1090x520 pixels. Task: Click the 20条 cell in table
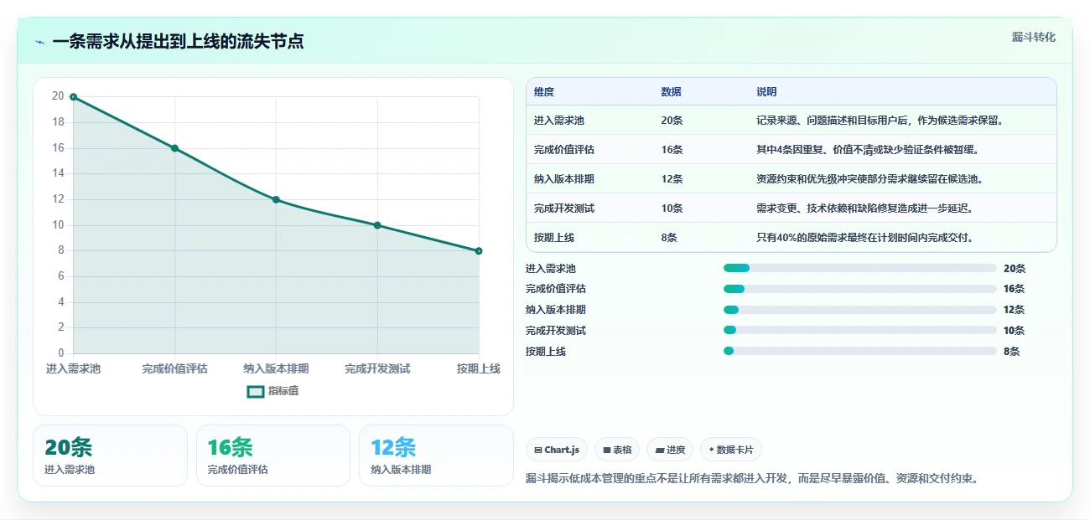tap(672, 121)
